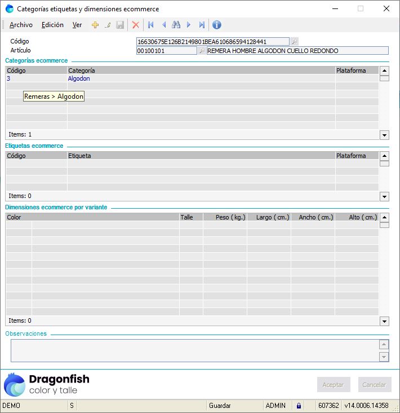The image size is (400, 413).
Task: Click Remeras > Algodon tooltip
Action: coord(54,96)
